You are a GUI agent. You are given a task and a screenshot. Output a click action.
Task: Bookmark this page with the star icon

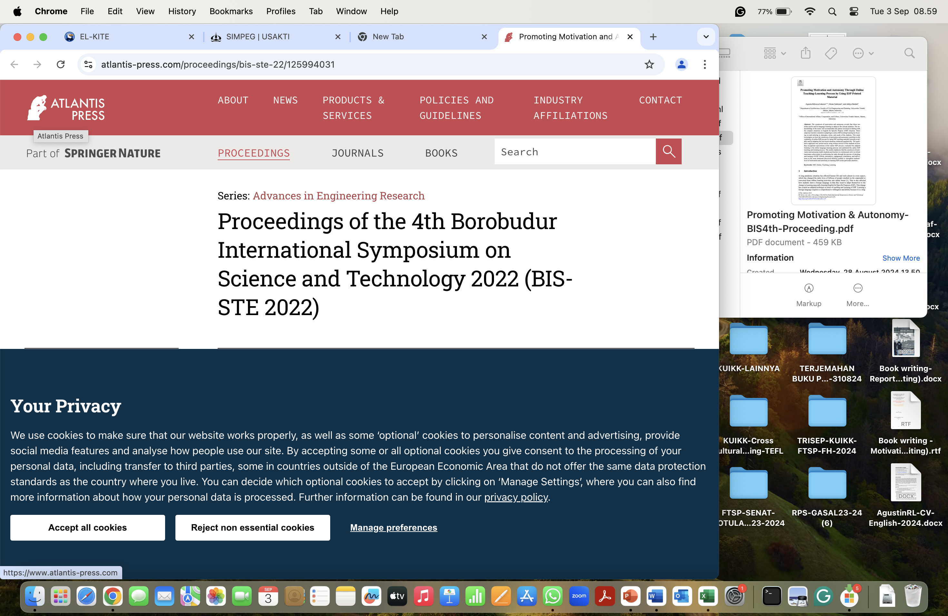tap(649, 64)
